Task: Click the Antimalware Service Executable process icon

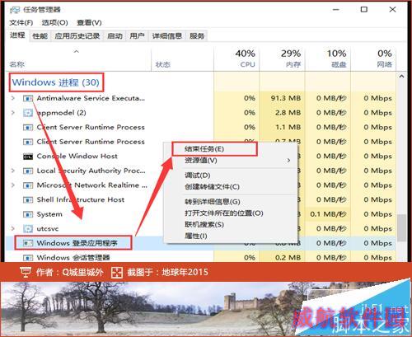Action: pyautogui.click(x=28, y=98)
